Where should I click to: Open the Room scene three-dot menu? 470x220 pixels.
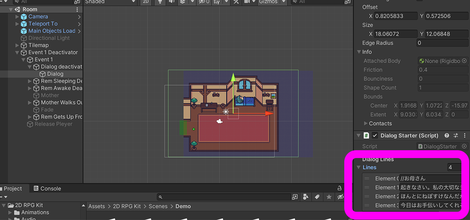(x=77, y=9)
